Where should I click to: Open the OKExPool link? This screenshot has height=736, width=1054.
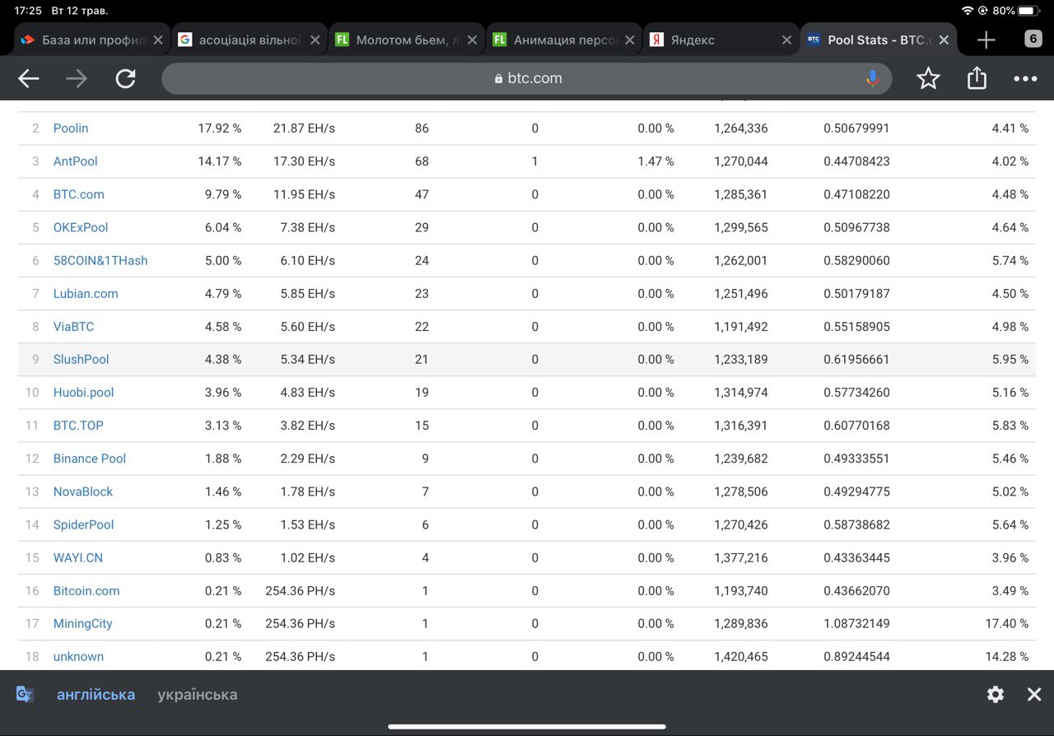(x=81, y=227)
